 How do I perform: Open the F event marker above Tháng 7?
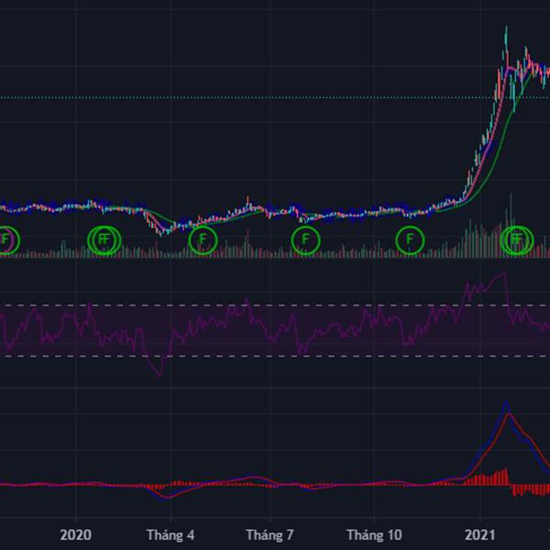305,240
